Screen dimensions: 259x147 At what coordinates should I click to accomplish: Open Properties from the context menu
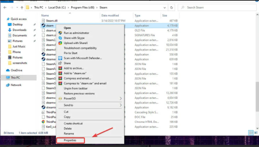click(x=70, y=141)
